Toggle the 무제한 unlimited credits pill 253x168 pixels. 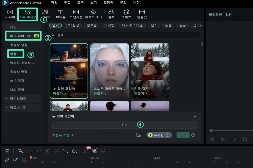159,135
